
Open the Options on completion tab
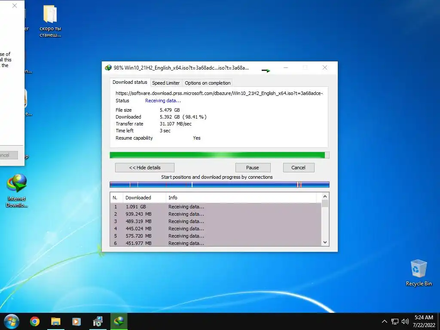208,83
